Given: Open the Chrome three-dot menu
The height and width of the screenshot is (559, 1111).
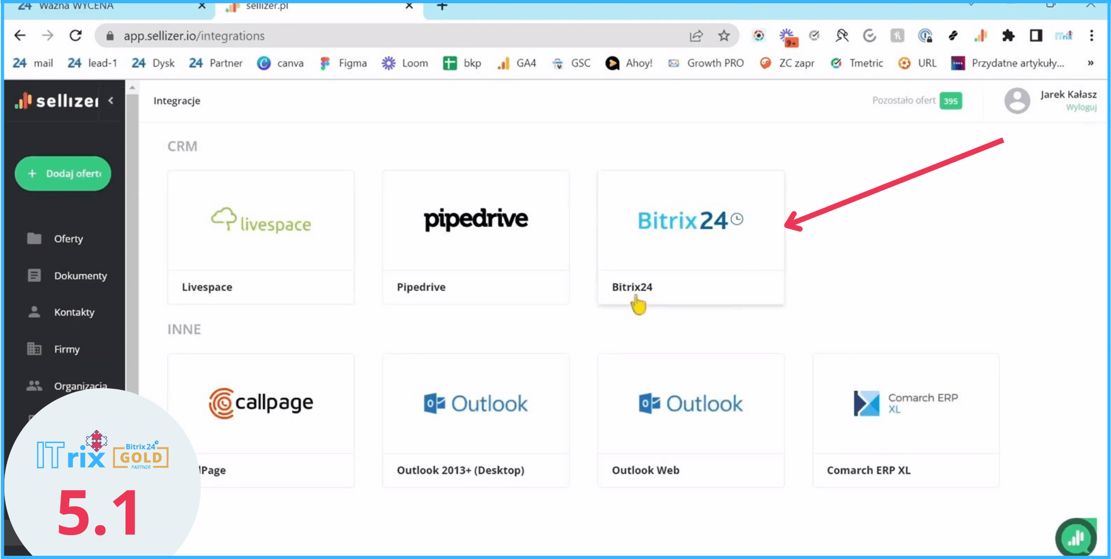Looking at the screenshot, I should 1091,36.
